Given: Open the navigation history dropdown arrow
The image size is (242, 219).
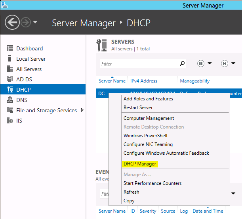Looking at the screenshot, I should [x=35, y=22].
